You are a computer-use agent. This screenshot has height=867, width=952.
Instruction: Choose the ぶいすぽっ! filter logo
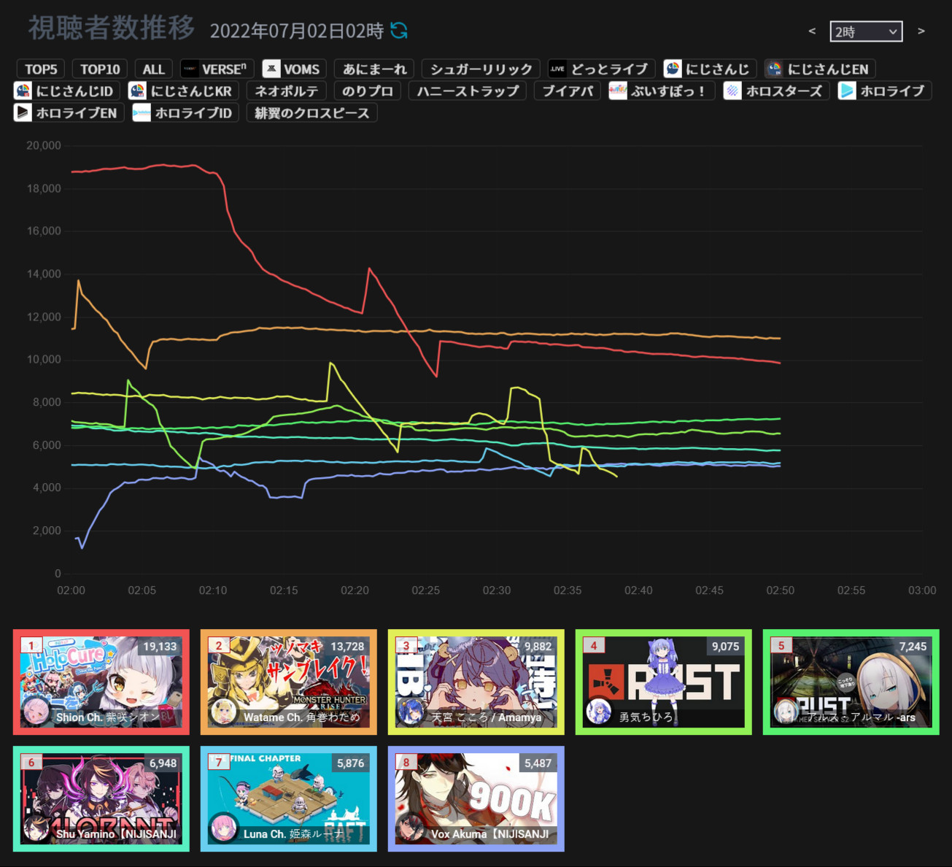pos(618,90)
